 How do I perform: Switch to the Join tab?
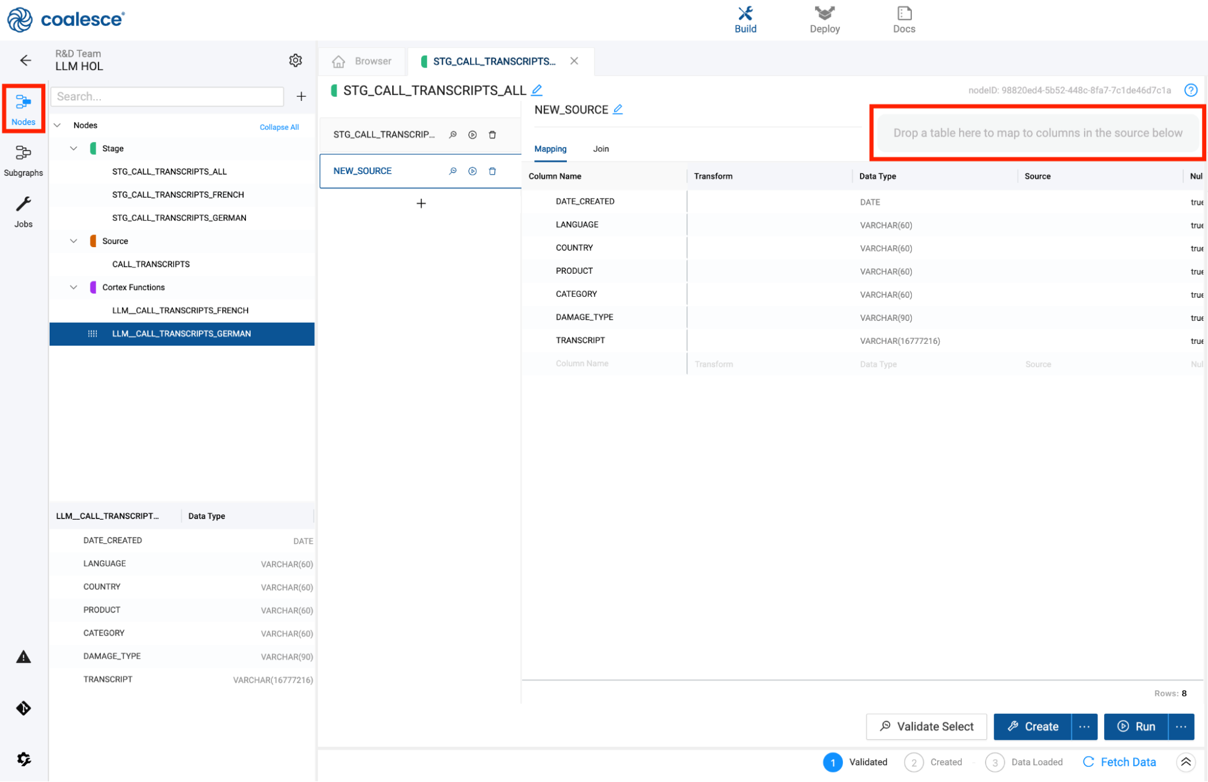click(x=601, y=149)
